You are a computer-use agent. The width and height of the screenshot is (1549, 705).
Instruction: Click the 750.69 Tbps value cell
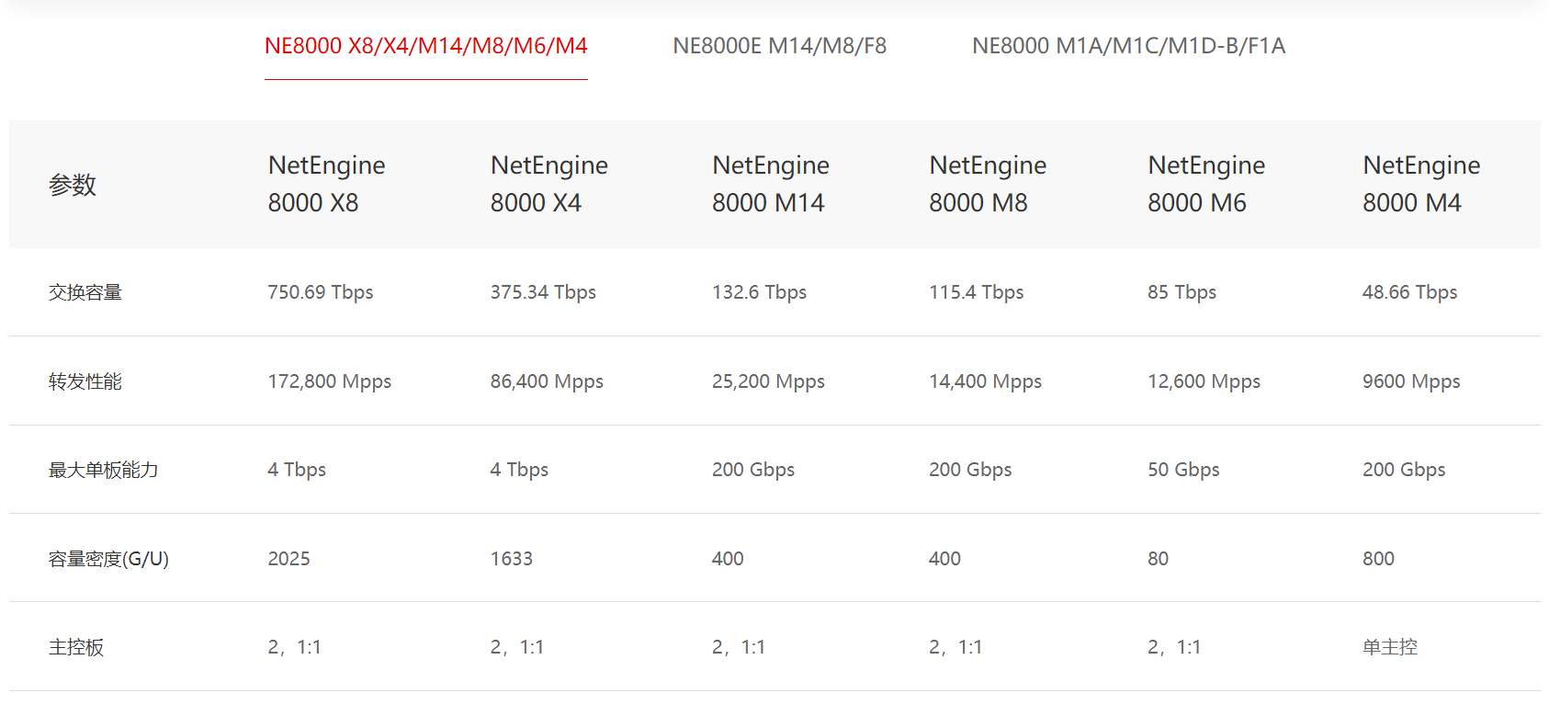[321, 292]
